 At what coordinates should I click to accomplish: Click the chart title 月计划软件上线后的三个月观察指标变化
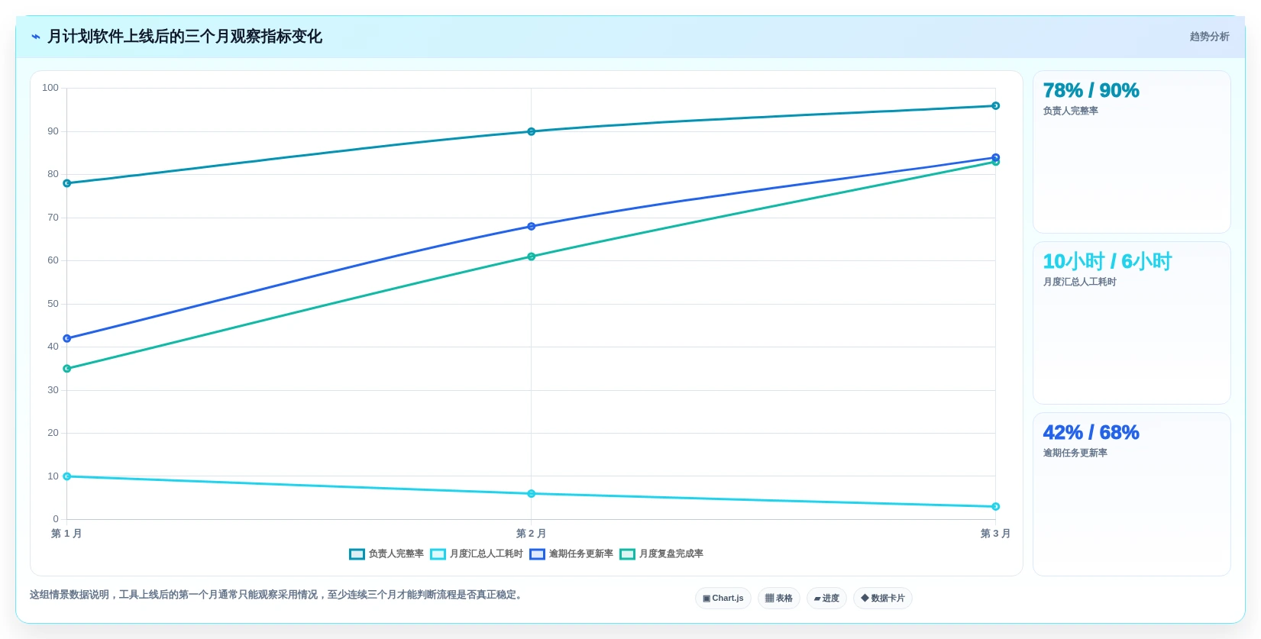click(x=185, y=37)
